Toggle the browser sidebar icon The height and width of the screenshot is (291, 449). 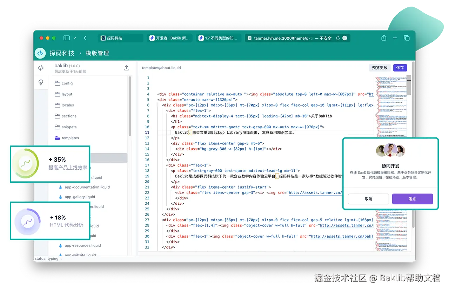[67, 38]
